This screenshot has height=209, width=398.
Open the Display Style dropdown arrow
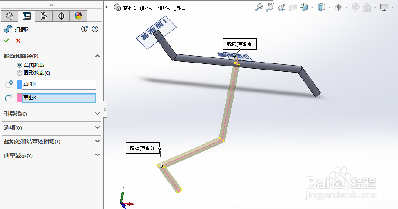click(329, 8)
